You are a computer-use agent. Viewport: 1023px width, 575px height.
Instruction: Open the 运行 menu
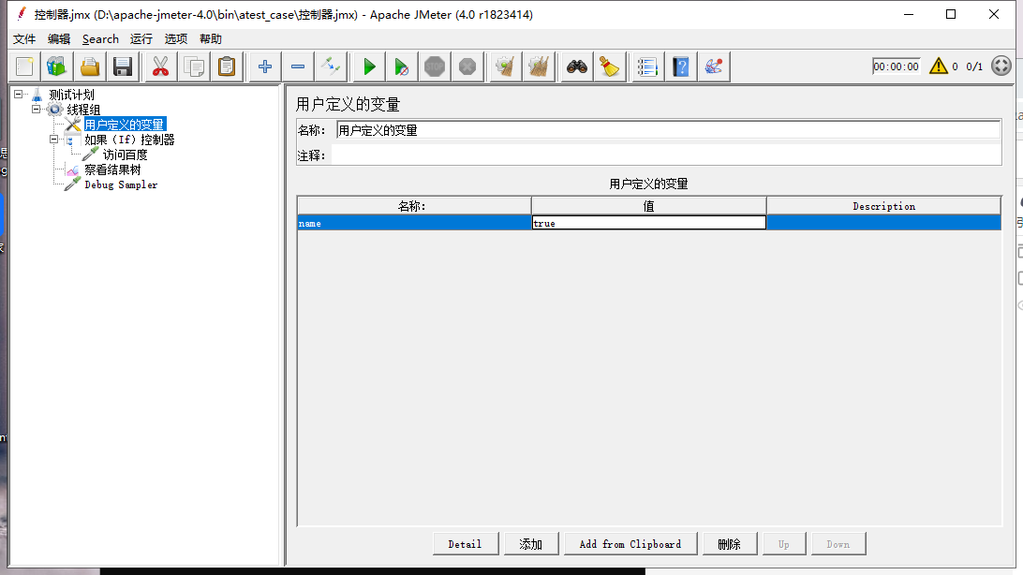click(141, 39)
